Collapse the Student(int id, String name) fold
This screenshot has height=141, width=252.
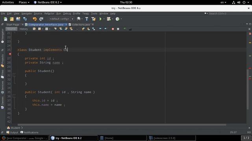(14, 96)
